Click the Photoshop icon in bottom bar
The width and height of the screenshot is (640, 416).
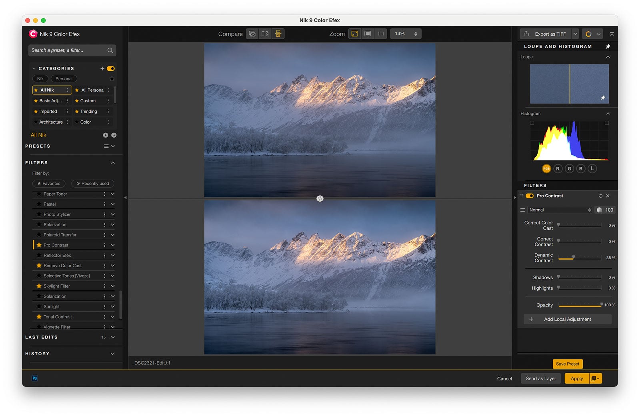click(35, 378)
